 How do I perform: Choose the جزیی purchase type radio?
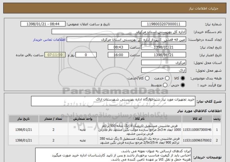point(182,85)
